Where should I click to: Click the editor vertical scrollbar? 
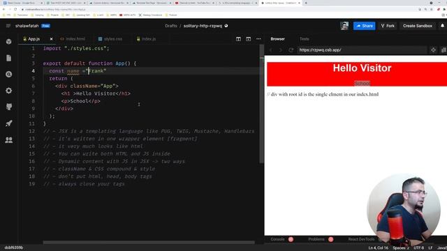pos(262,104)
